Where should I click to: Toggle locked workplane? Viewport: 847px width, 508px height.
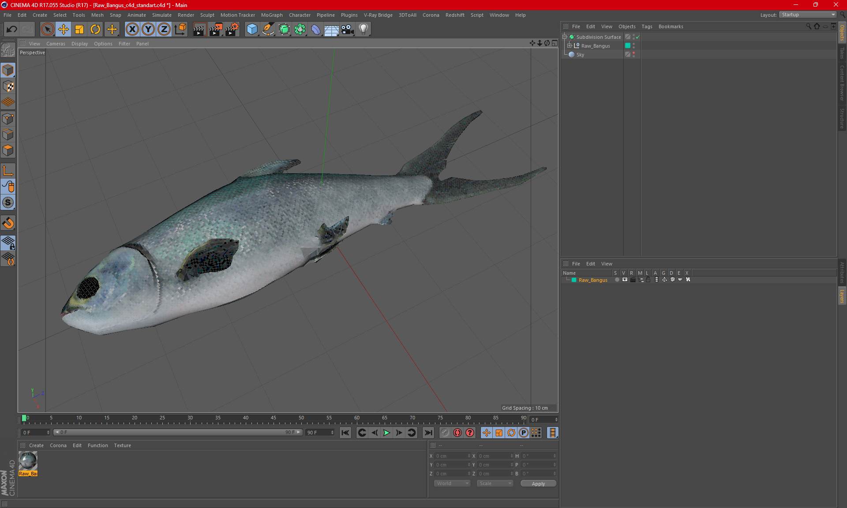(x=8, y=243)
